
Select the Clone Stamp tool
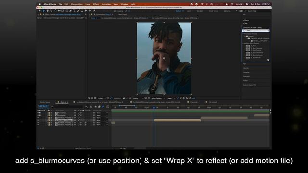[x=82, y=11]
